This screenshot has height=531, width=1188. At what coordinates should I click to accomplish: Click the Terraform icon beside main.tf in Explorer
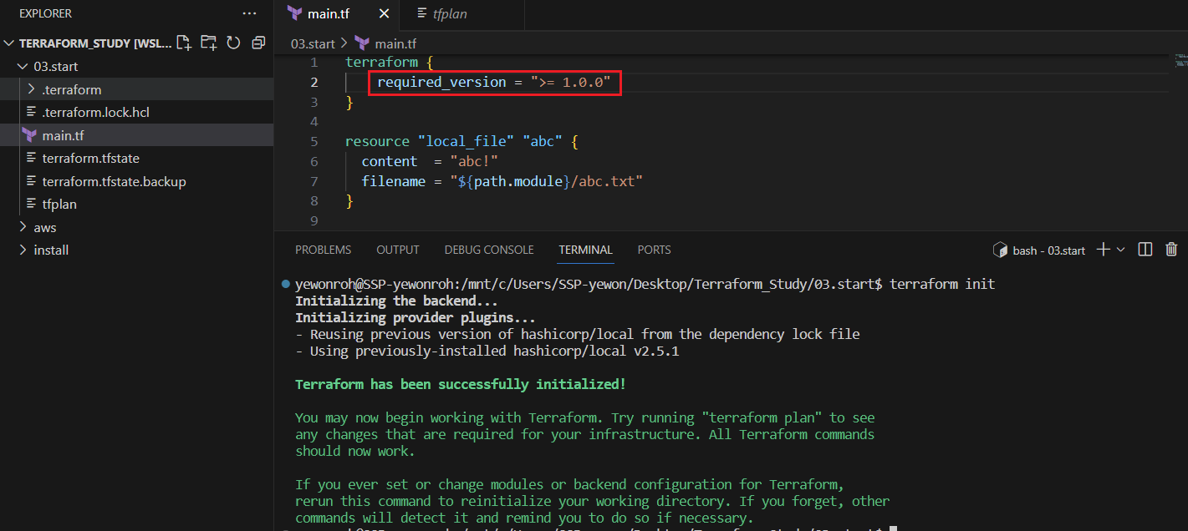(x=29, y=135)
